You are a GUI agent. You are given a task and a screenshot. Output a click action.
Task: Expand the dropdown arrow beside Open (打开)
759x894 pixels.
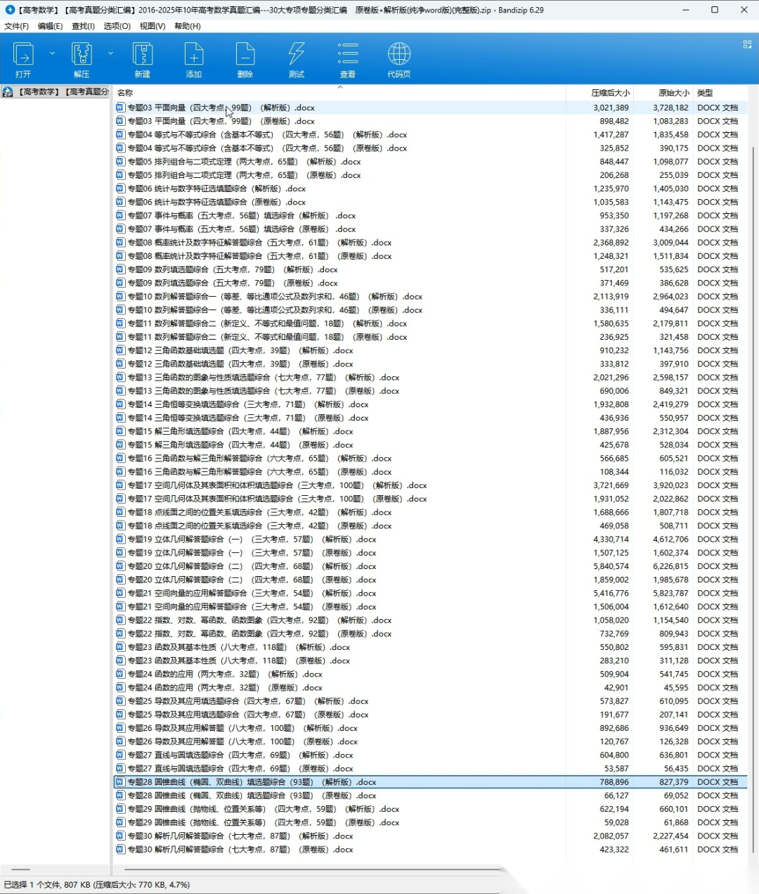pyautogui.click(x=52, y=53)
